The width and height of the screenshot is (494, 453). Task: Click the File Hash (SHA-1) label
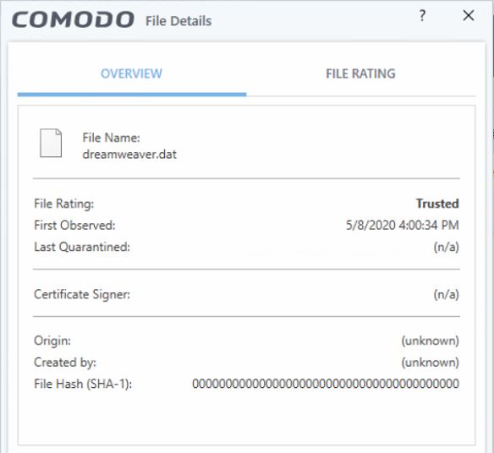(83, 384)
